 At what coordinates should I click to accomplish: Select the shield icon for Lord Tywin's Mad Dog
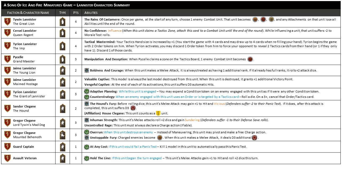tap(7, 123)
